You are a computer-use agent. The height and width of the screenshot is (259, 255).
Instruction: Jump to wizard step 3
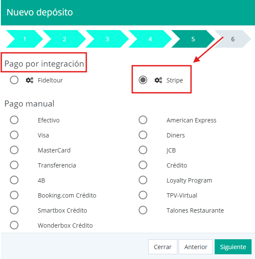click(x=107, y=39)
